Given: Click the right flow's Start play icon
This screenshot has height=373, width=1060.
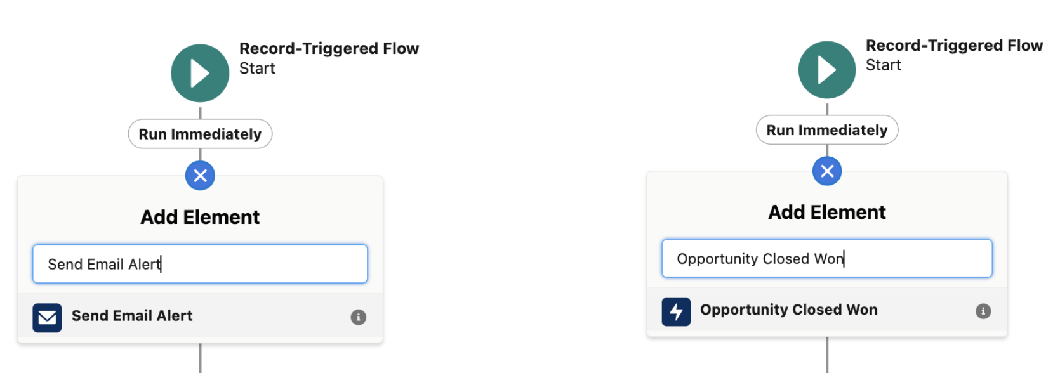Looking at the screenshot, I should 826,70.
